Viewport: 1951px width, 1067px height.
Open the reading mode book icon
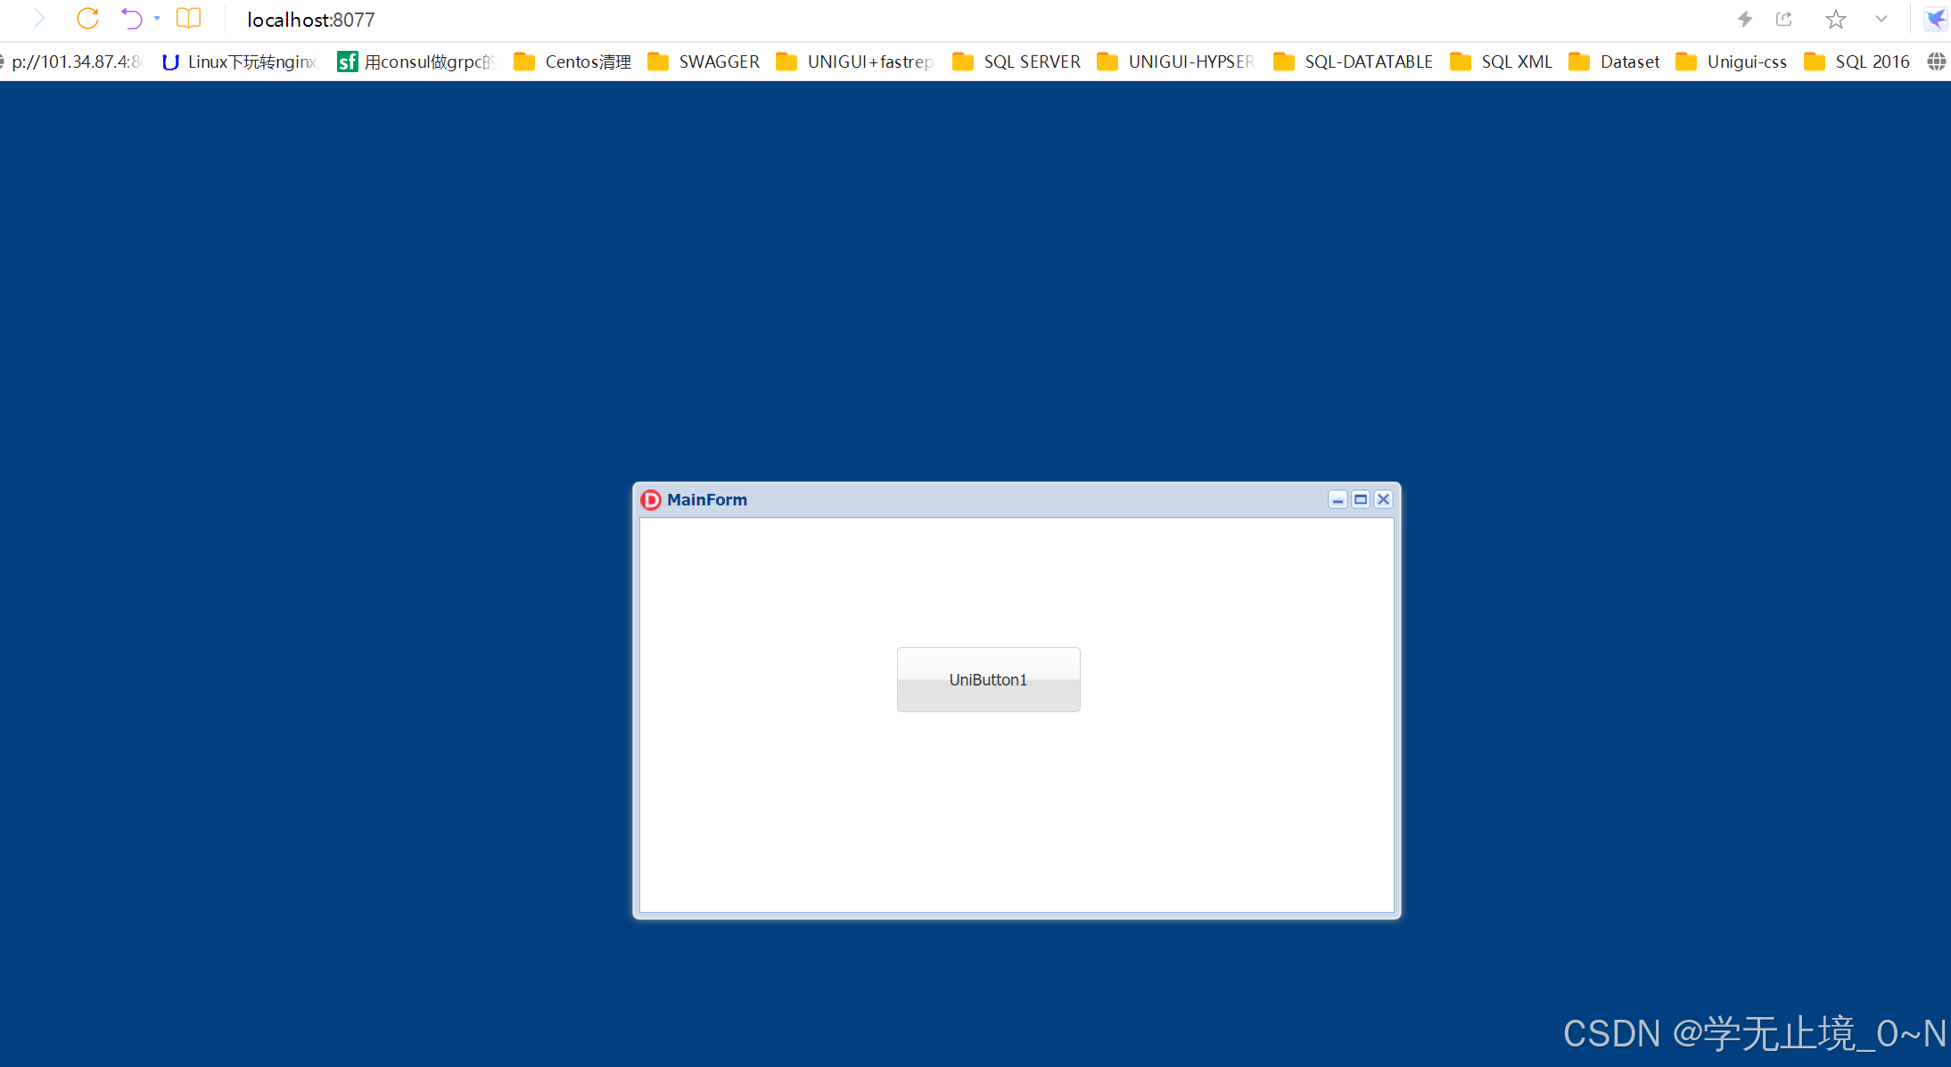(x=188, y=19)
